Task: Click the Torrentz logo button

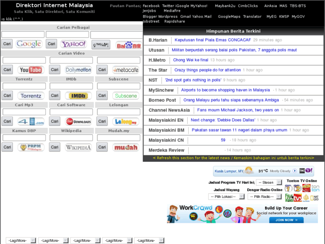Action: [x=31, y=95]
